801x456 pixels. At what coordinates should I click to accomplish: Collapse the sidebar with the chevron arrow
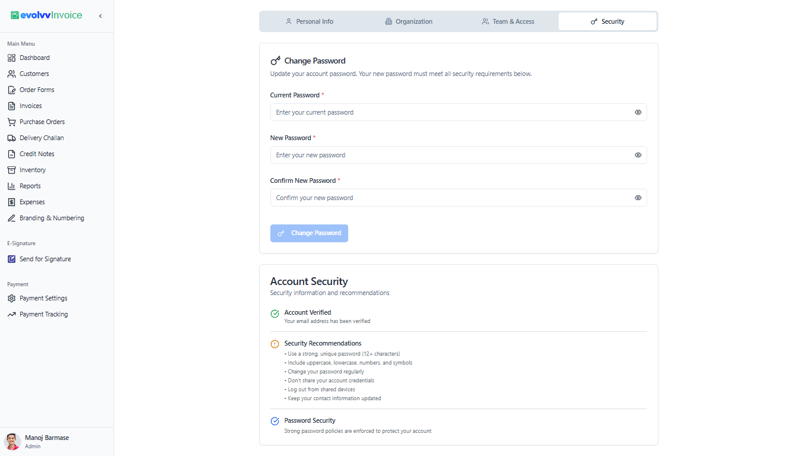pos(100,16)
